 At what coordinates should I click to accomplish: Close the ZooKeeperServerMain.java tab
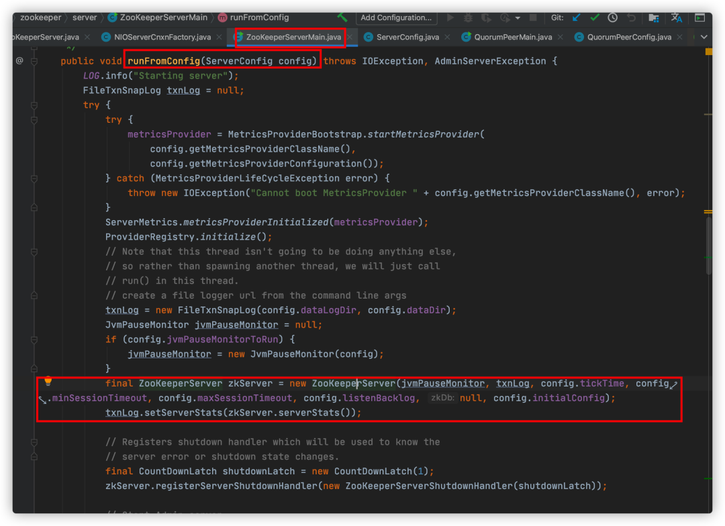(x=350, y=37)
